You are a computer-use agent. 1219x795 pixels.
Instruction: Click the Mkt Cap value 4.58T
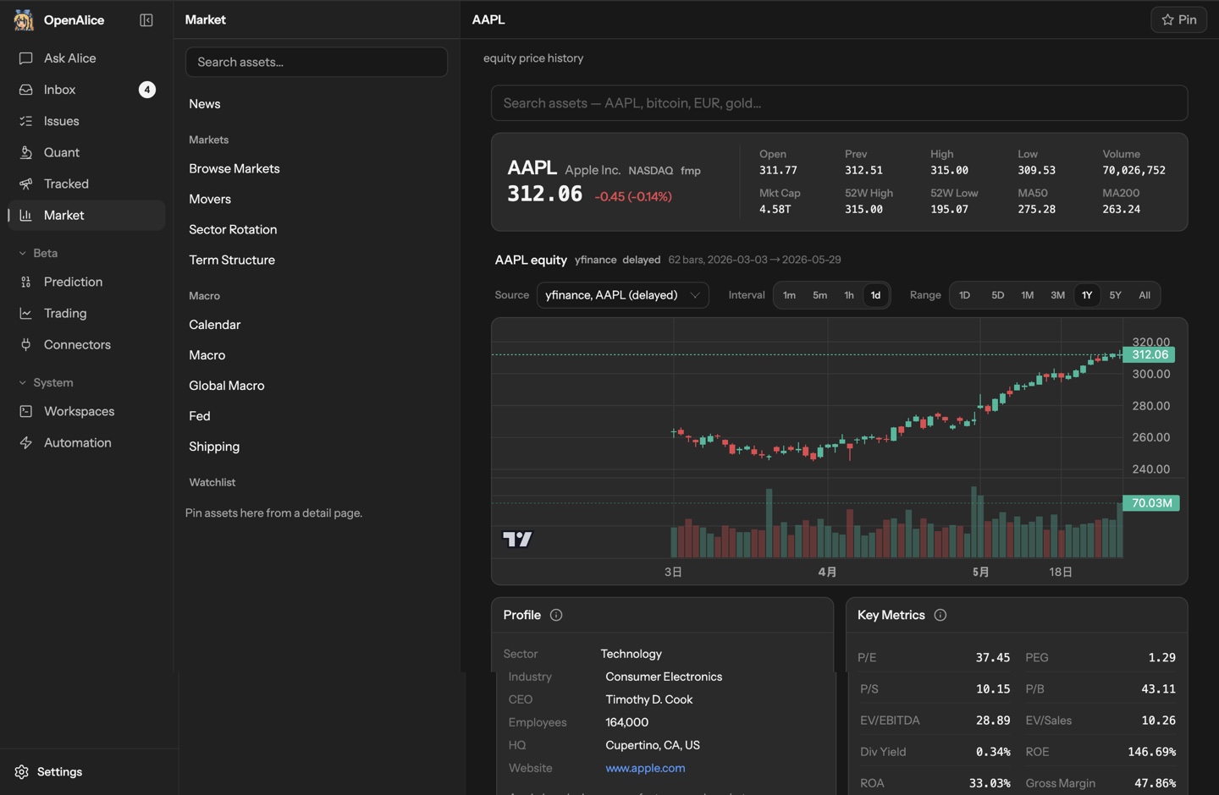775,209
